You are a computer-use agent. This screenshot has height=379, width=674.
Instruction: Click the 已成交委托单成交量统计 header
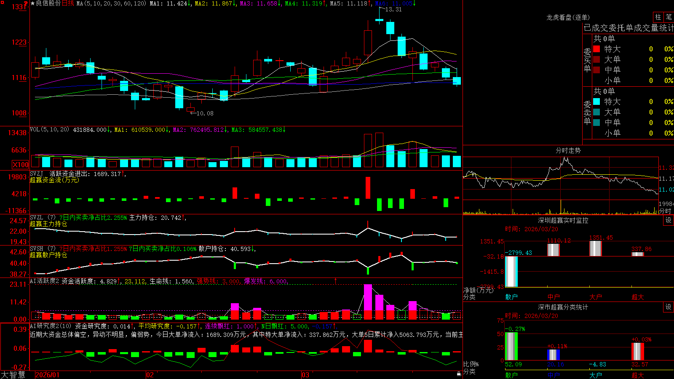pos(629,28)
